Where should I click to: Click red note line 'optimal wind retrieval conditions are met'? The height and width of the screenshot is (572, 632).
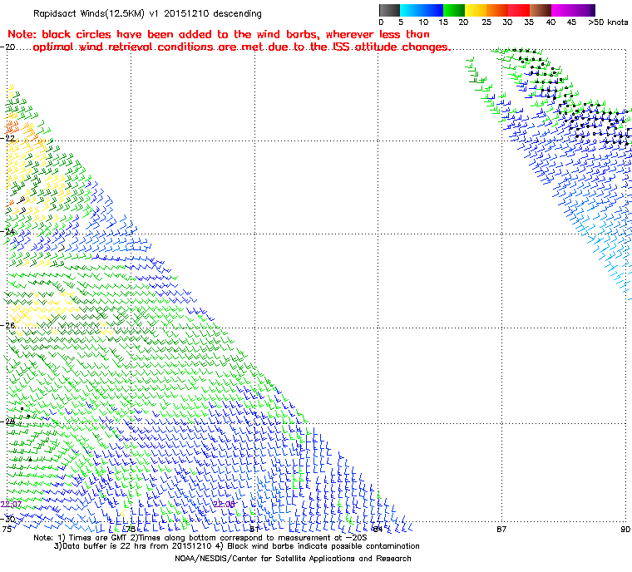coord(241,47)
